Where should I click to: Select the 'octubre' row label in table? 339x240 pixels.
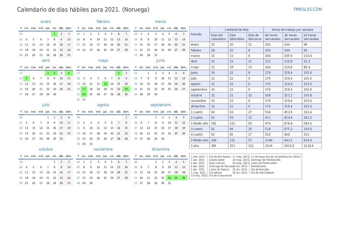click(x=196, y=95)
